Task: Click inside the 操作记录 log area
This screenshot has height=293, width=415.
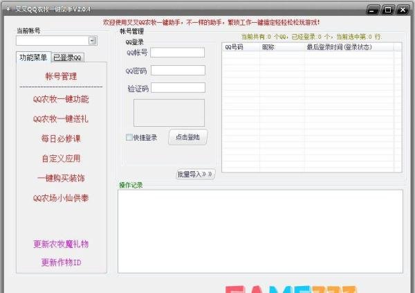Action: [261, 231]
